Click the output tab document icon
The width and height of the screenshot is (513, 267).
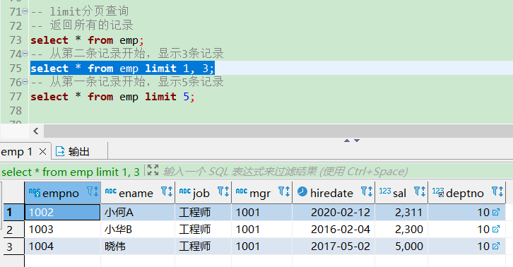(60, 151)
